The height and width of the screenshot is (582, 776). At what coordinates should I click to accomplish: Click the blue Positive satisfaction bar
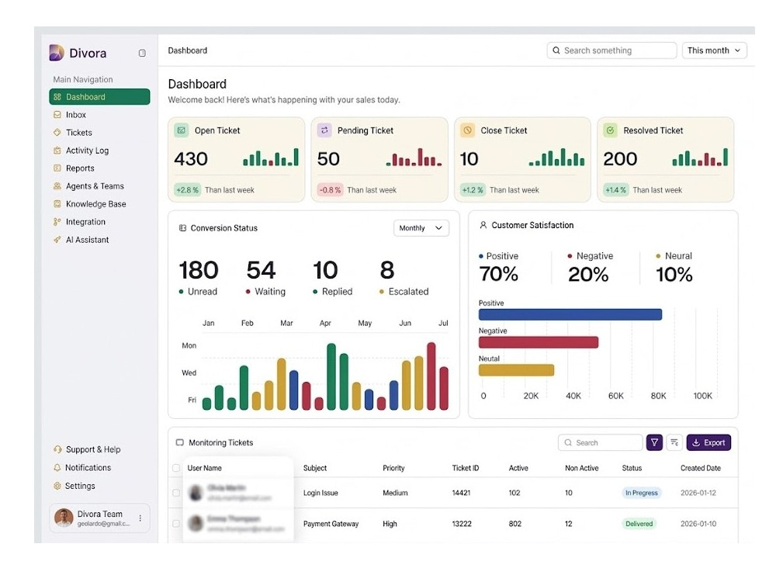570,314
